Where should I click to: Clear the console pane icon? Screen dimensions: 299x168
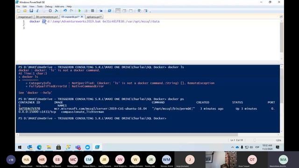[x=57, y=11]
